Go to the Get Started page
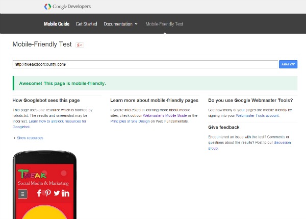Viewport: 306px width, 219px height. (x=87, y=24)
